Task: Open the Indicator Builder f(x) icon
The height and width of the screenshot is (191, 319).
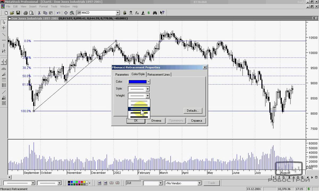Action: 137,13
